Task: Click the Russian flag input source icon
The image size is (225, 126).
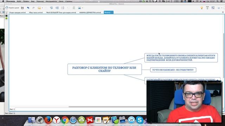Action: (x=204, y=1)
